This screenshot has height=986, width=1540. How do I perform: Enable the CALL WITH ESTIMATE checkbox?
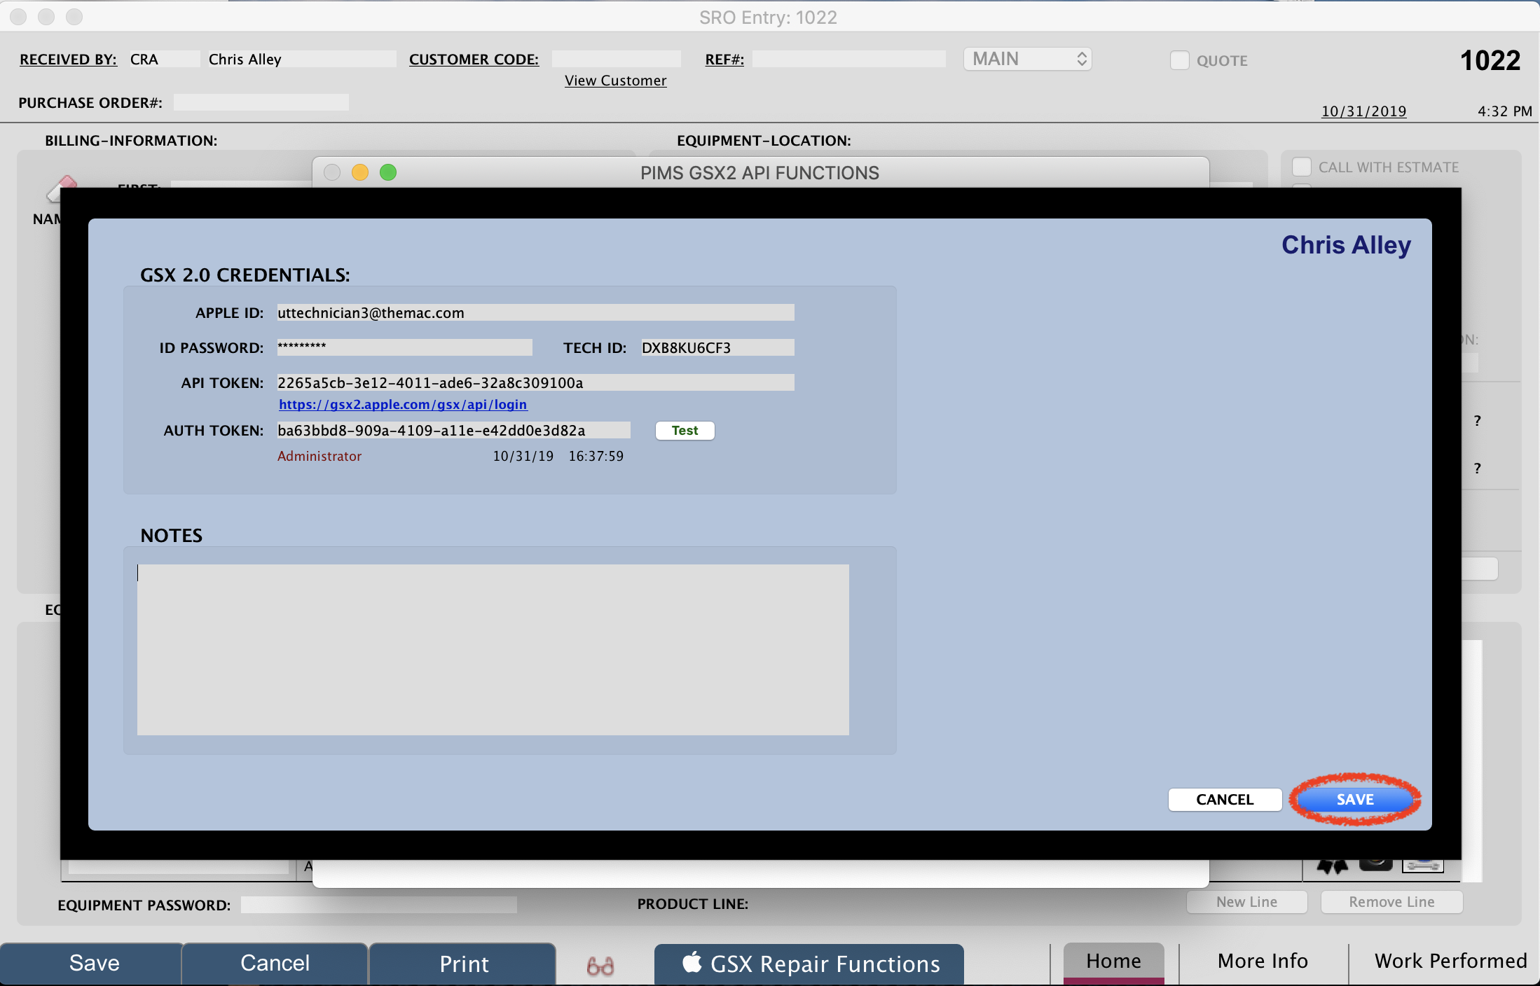coord(1302,167)
